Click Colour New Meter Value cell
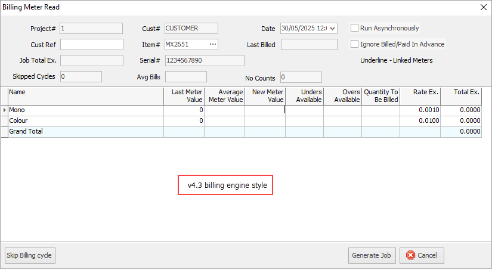 point(265,121)
